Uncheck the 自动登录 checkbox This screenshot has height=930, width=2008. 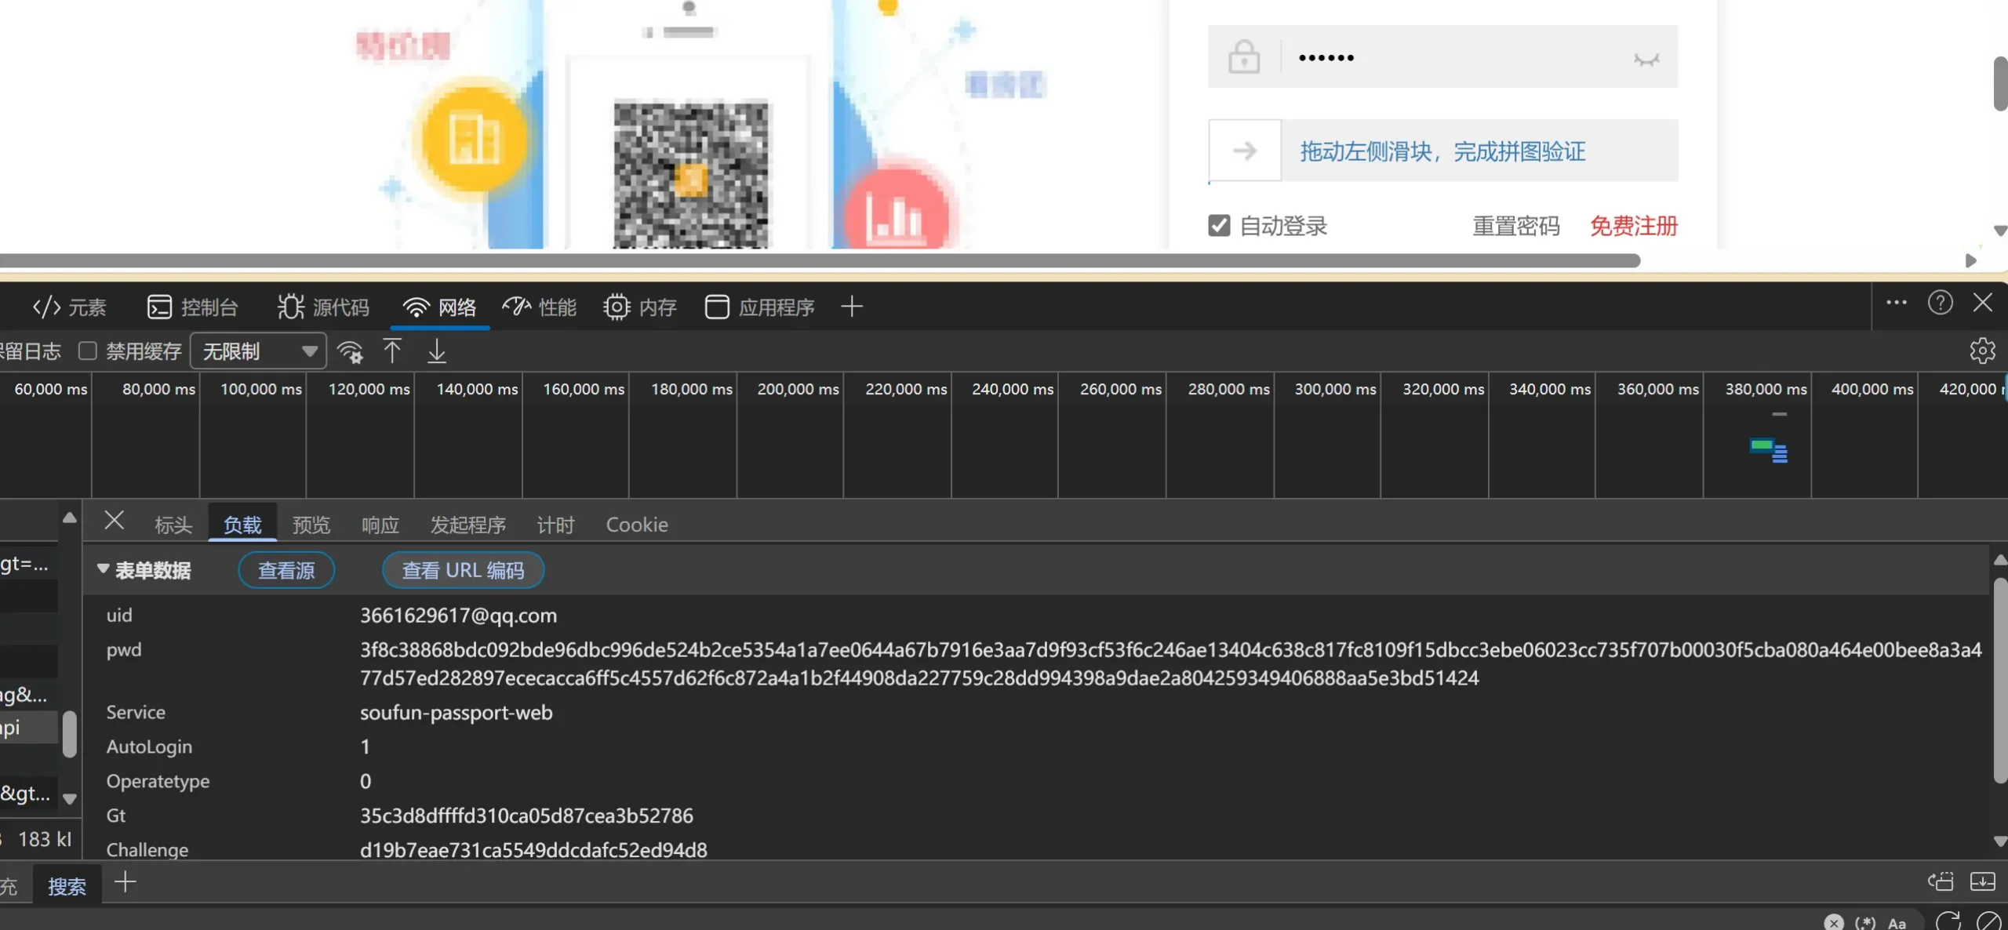tap(1217, 225)
